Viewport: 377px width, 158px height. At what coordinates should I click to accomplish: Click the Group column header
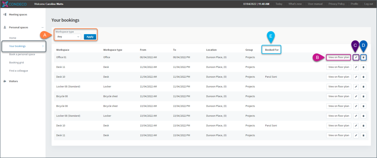tap(249, 50)
